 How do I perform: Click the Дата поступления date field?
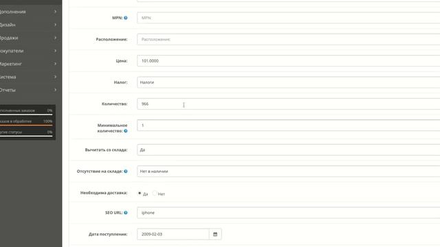173,234
